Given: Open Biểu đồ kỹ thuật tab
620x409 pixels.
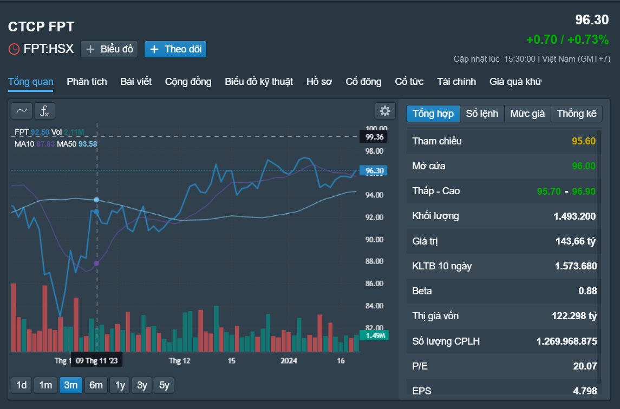Looking at the screenshot, I should [259, 82].
